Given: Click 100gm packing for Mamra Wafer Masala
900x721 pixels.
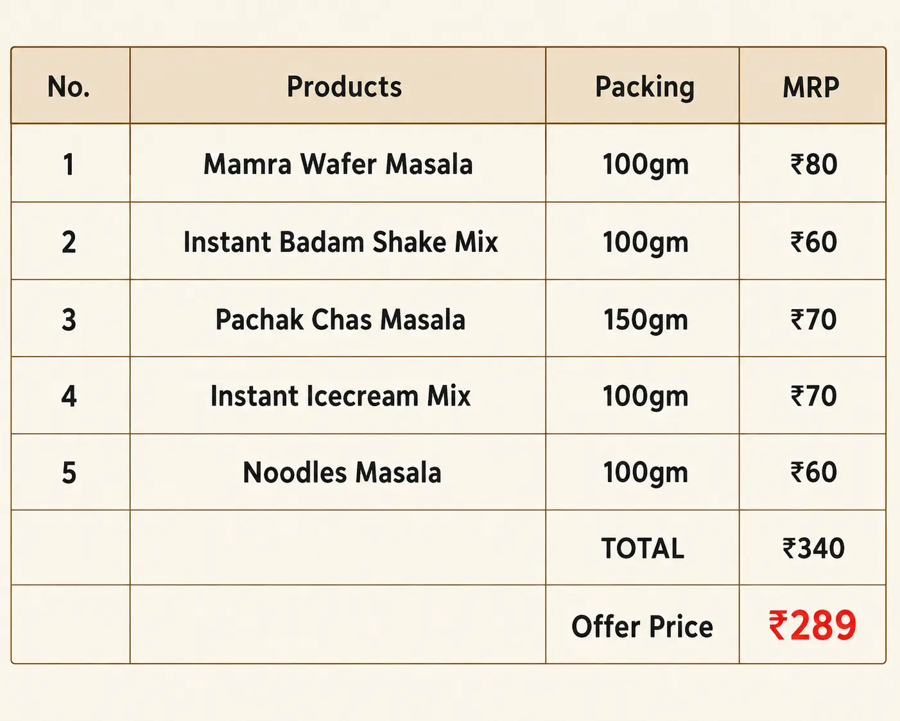Looking at the screenshot, I should 646,165.
